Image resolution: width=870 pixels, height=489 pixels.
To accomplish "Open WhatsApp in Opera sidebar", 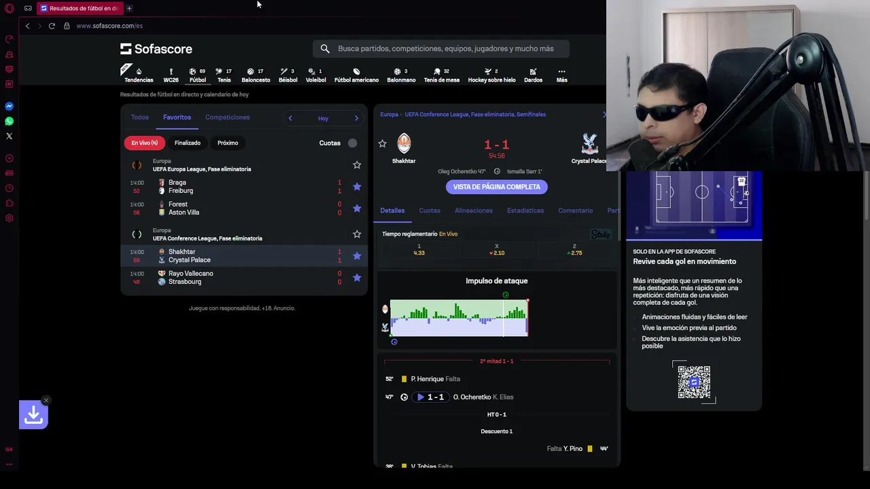I will (x=10, y=121).
